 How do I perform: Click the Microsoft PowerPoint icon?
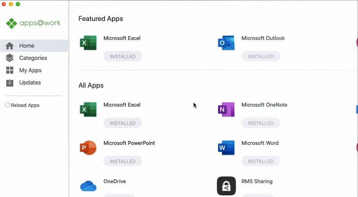pos(88,148)
